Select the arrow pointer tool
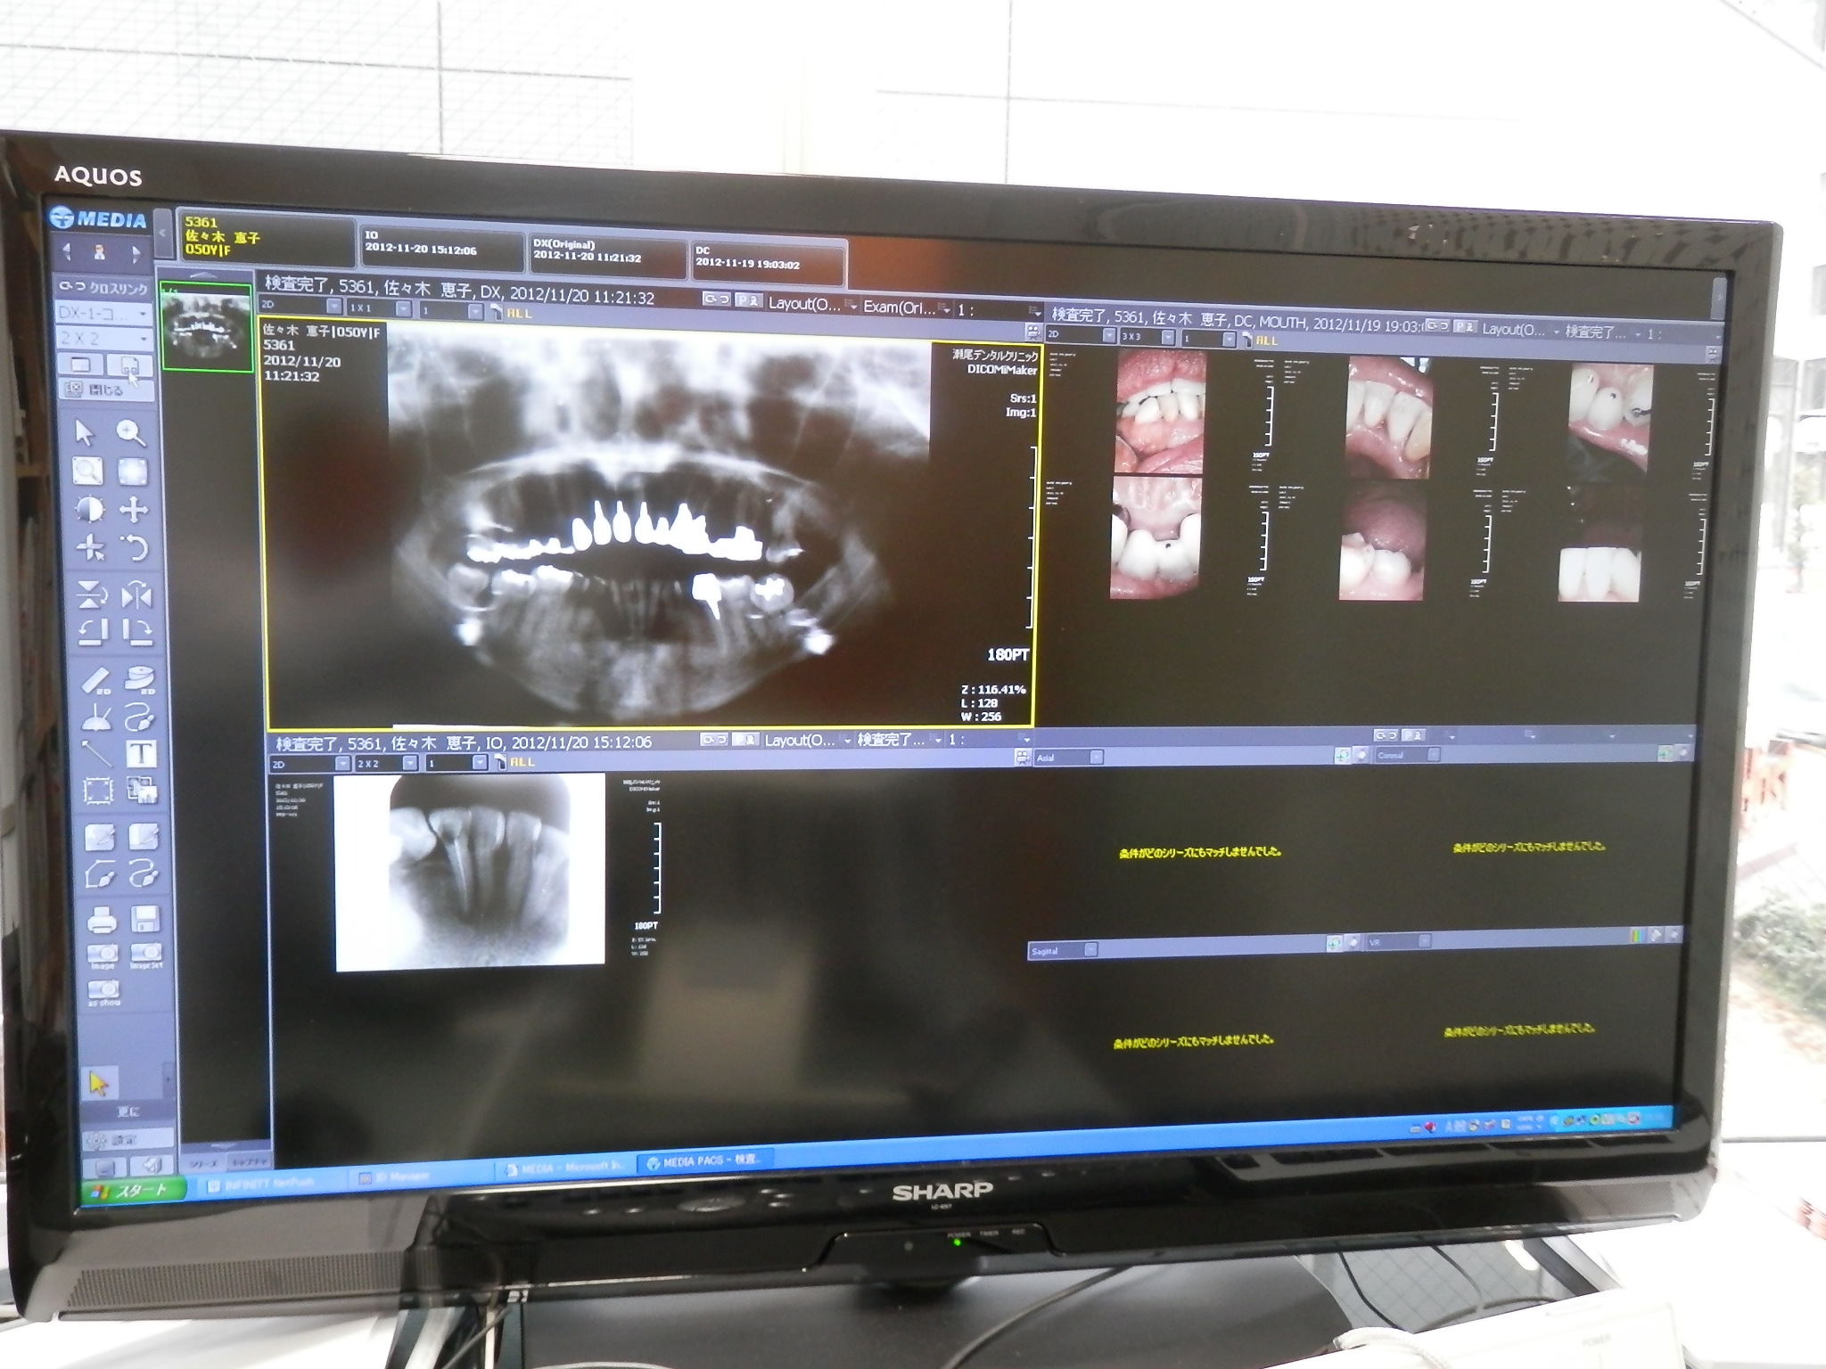Screen dimensions: 1826x1369 point(85,433)
